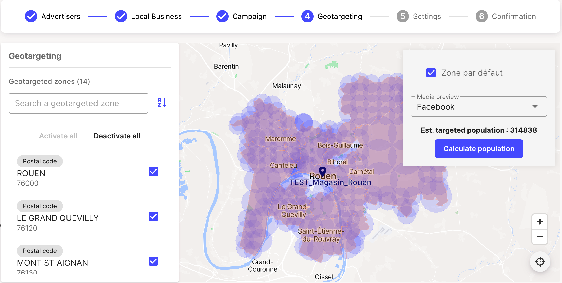Focus the Search a geotargeted zone field
This screenshot has height=283, width=562.
point(78,103)
